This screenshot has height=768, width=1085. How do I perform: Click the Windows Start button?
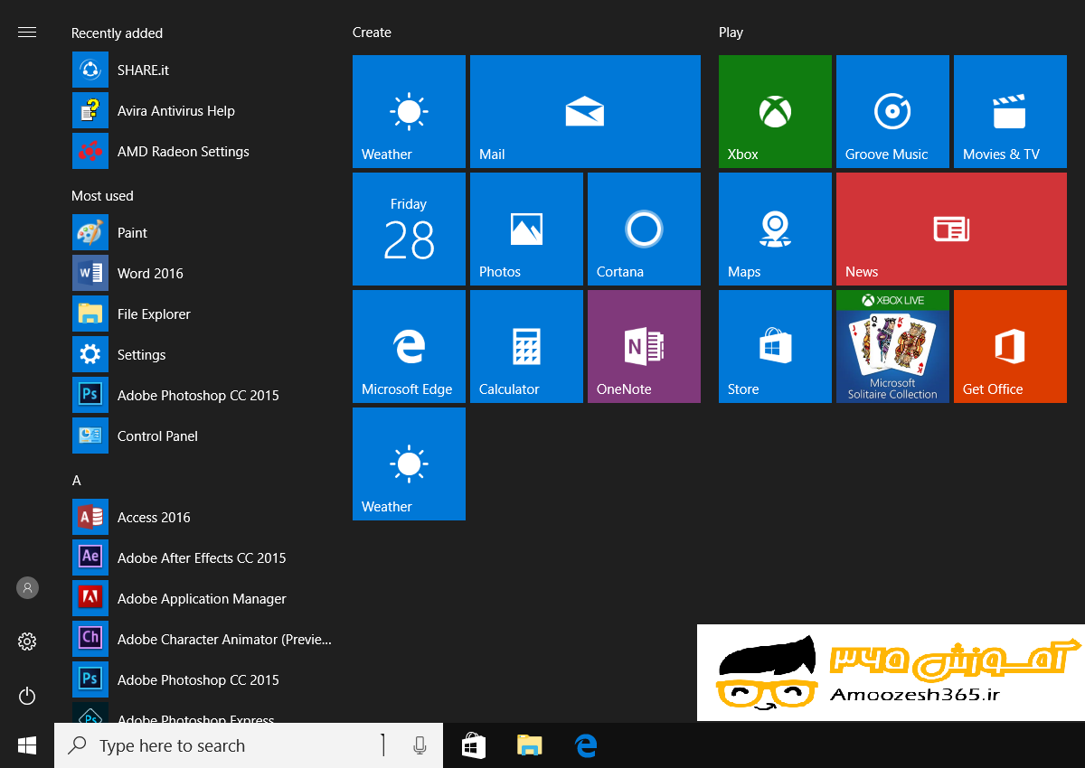point(27,745)
